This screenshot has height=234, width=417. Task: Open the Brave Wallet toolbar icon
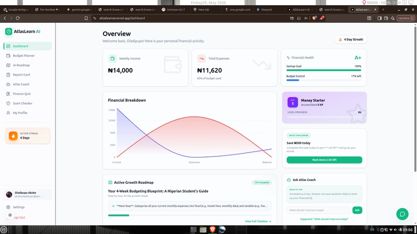click(386, 18)
